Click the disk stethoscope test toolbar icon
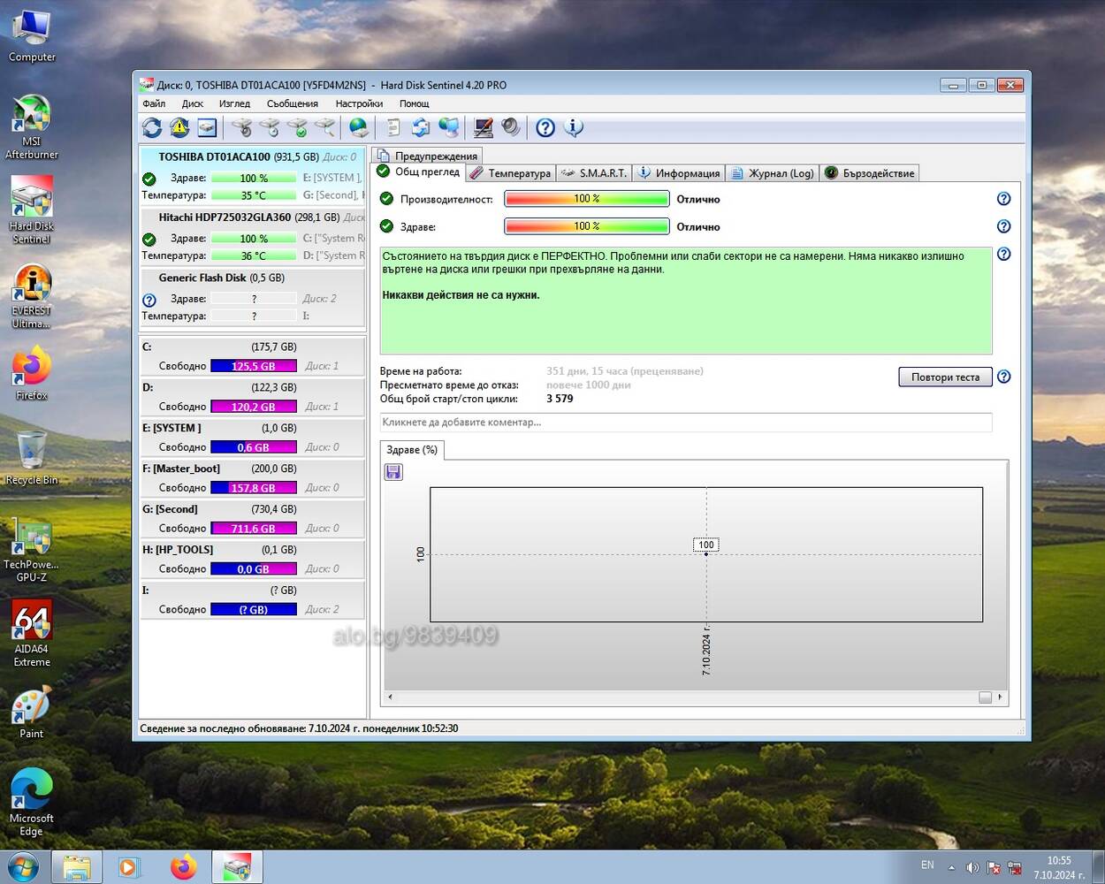 tap(241, 128)
